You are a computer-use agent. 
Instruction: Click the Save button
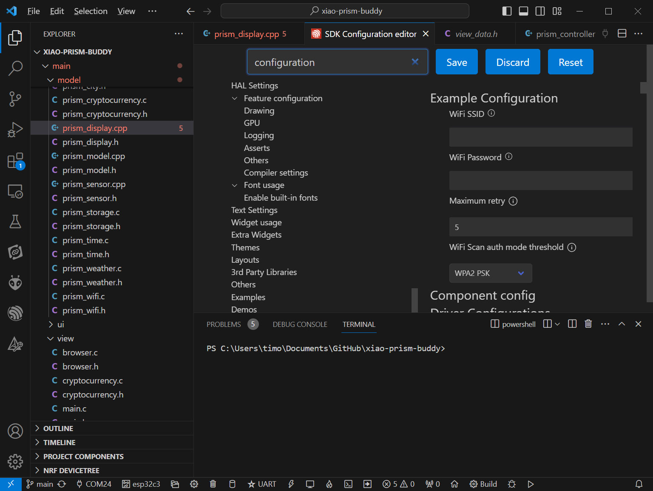coord(457,62)
